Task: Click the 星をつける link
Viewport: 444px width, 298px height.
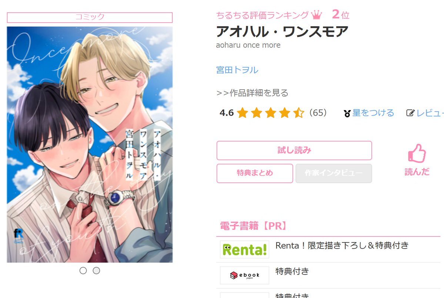Action: (x=373, y=113)
